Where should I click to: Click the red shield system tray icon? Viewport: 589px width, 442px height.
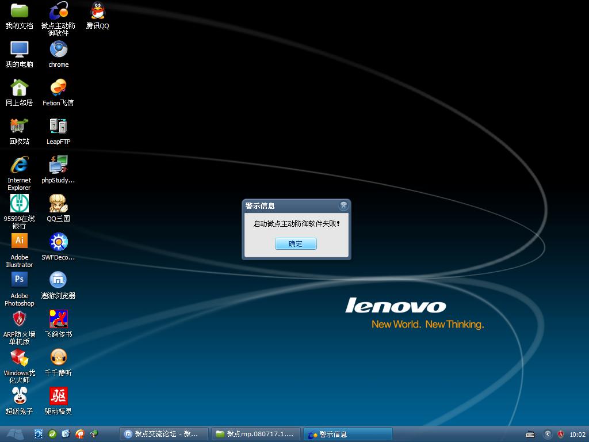click(560, 435)
